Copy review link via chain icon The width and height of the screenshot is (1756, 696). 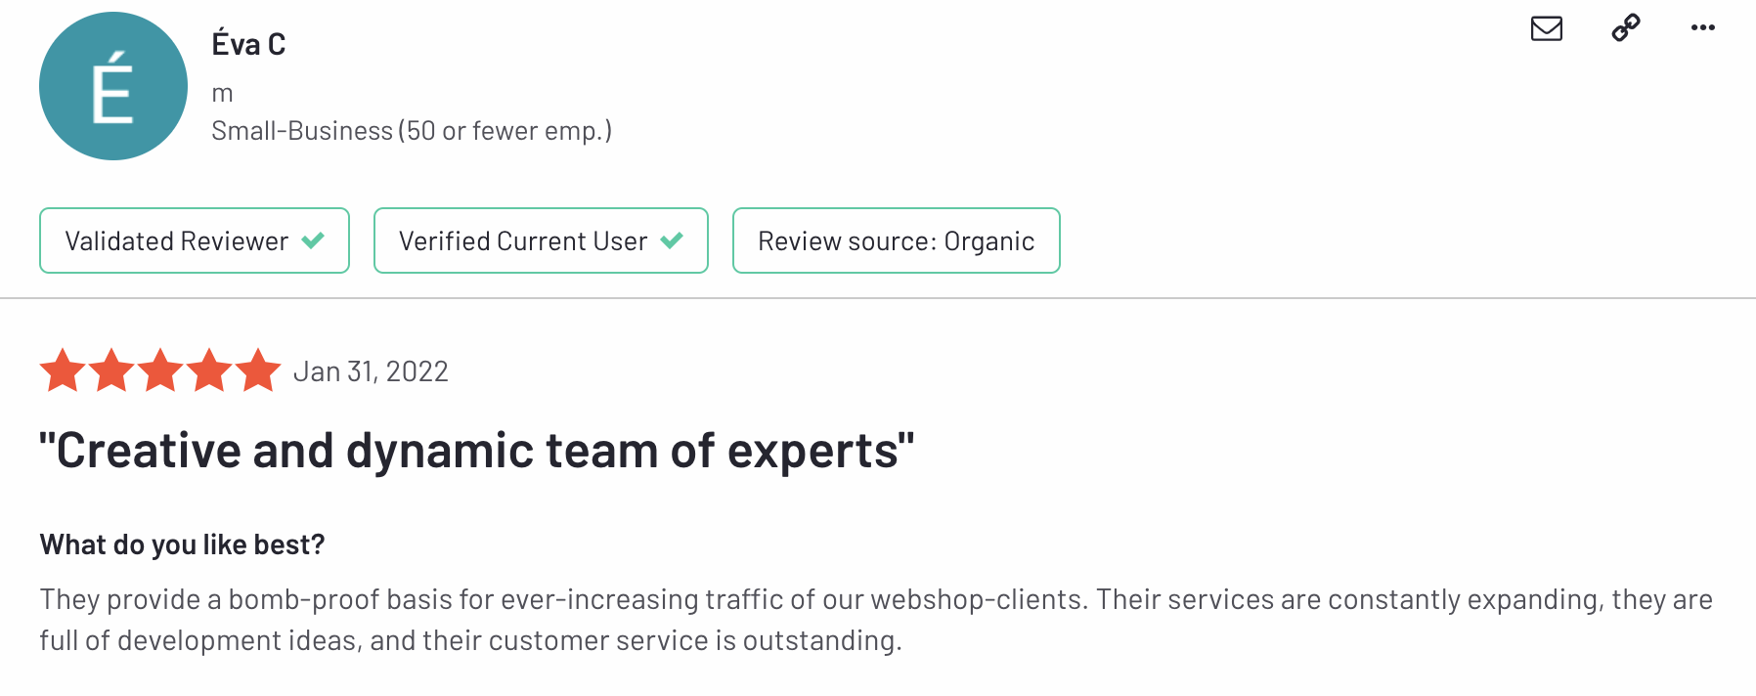click(x=1625, y=28)
